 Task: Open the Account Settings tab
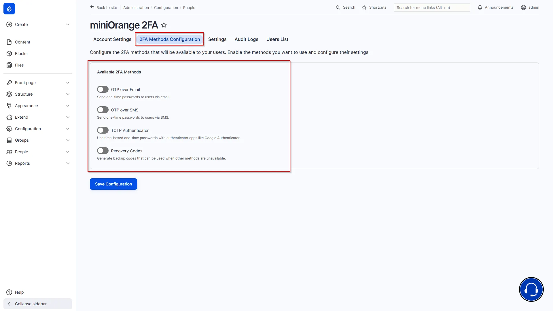[x=112, y=39]
